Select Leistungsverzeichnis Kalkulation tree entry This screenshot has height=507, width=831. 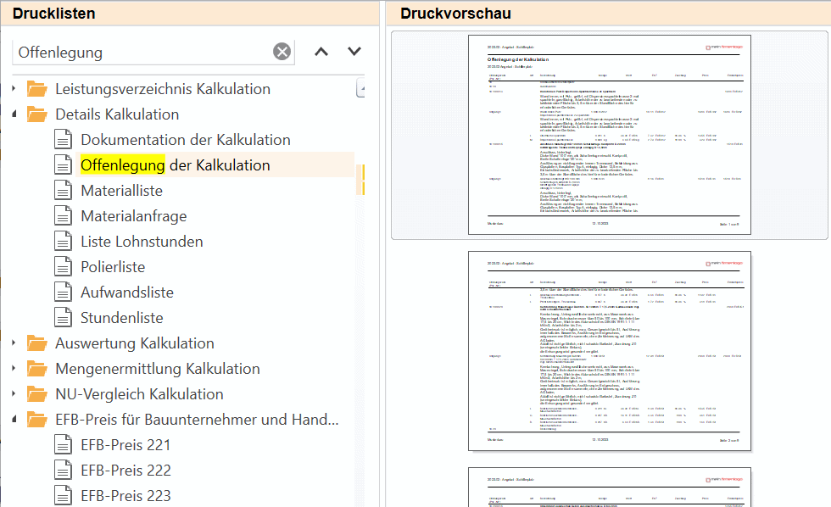click(x=163, y=88)
